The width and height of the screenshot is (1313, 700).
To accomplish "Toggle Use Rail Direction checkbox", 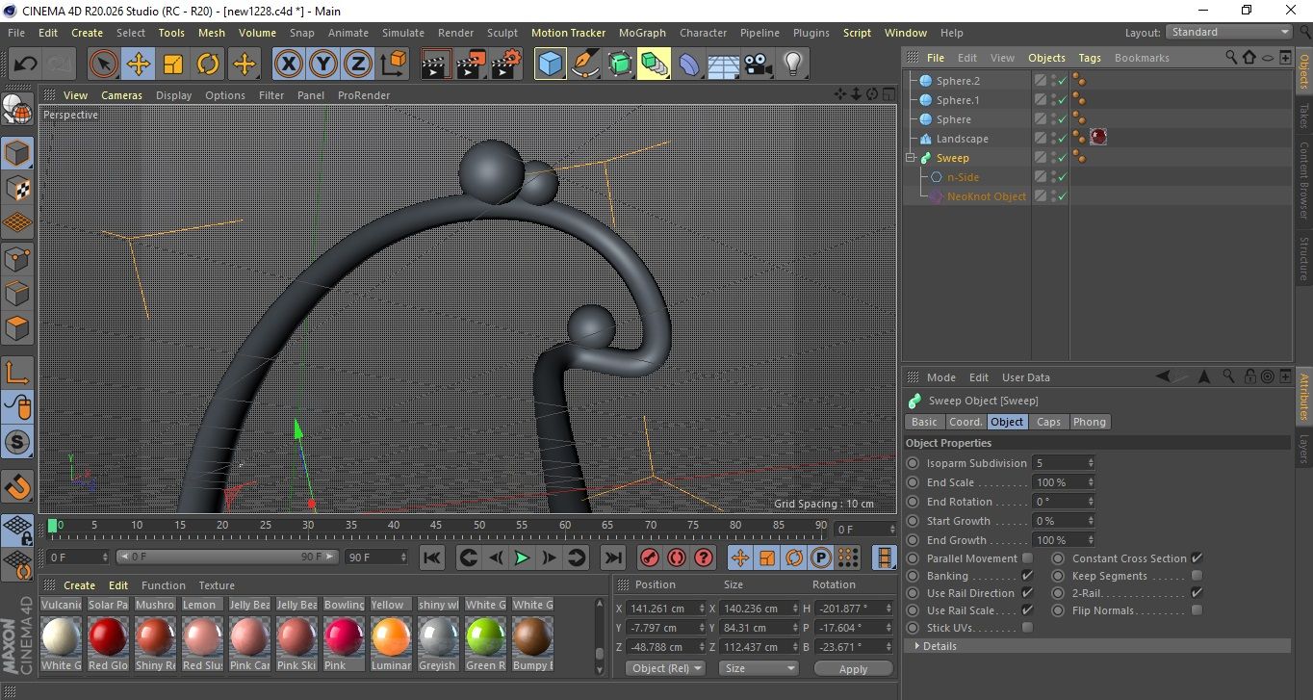I will (x=1027, y=593).
